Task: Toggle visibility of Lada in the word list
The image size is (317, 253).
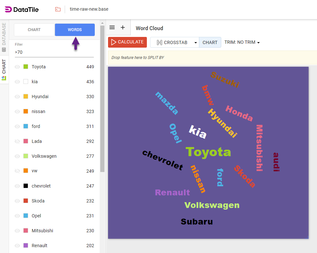Action: point(17,141)
